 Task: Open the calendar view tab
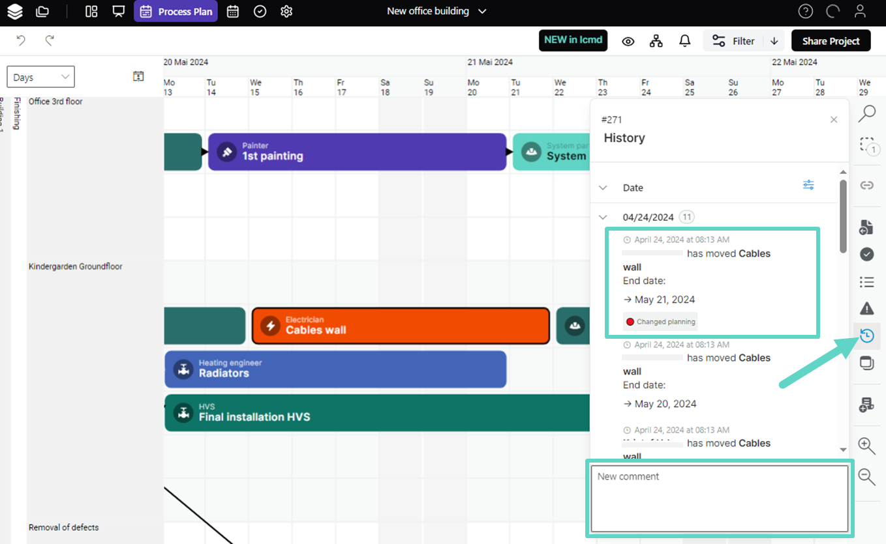[232, 11]
